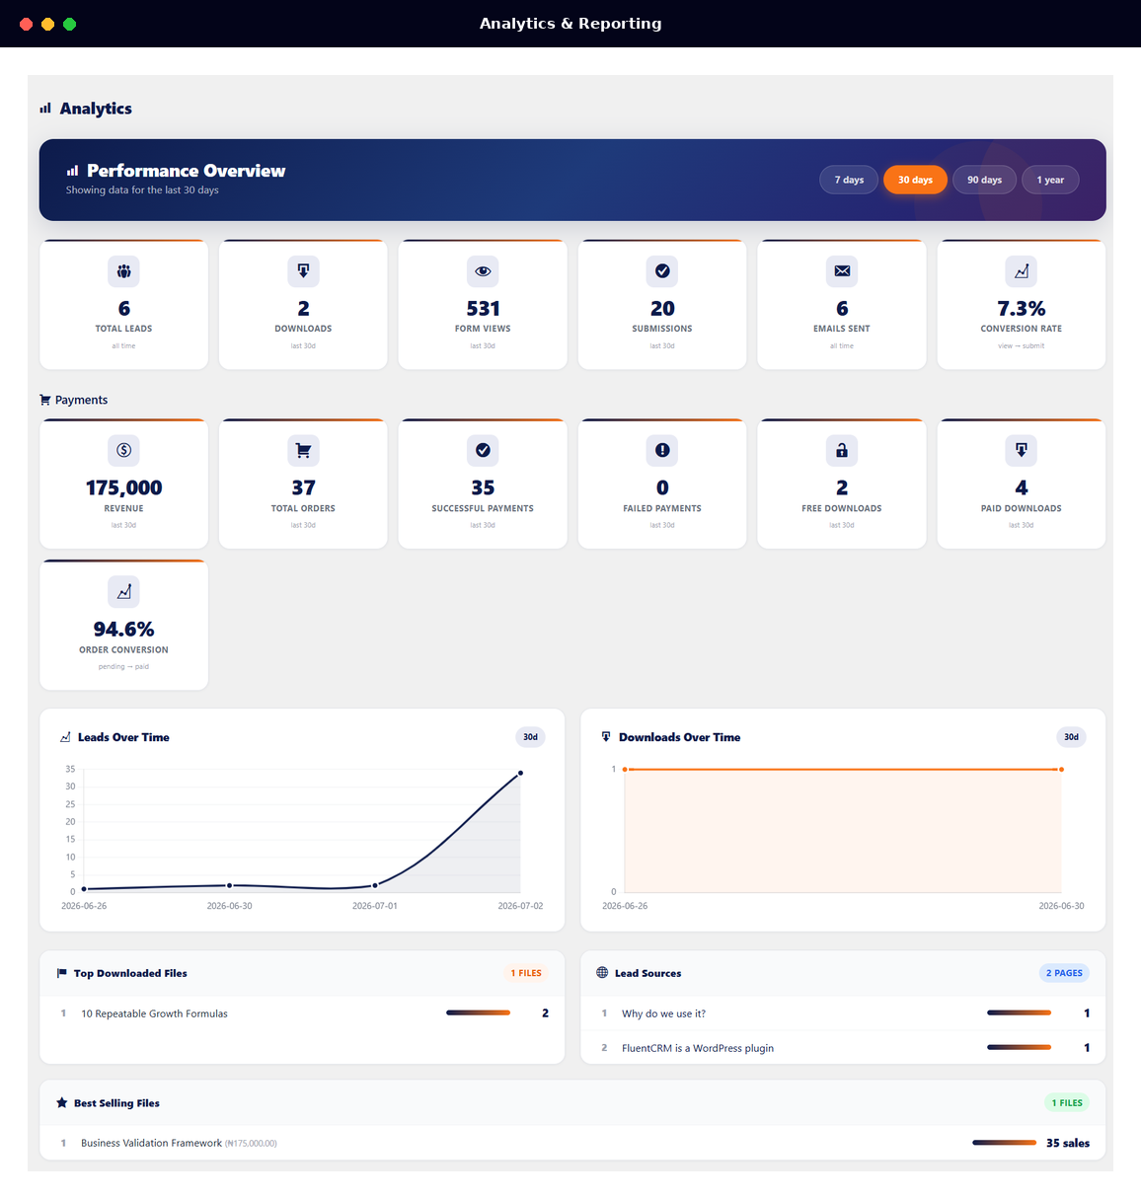Click the '35 sales' value

pyautogui.click(x=1068, y=1143)
